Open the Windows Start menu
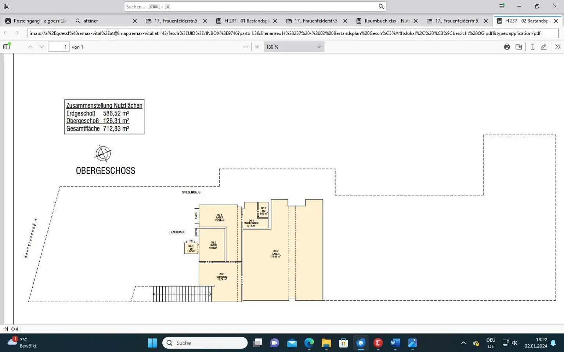The width and height of the screenshot is (564, 352). [x=152, y=343]
